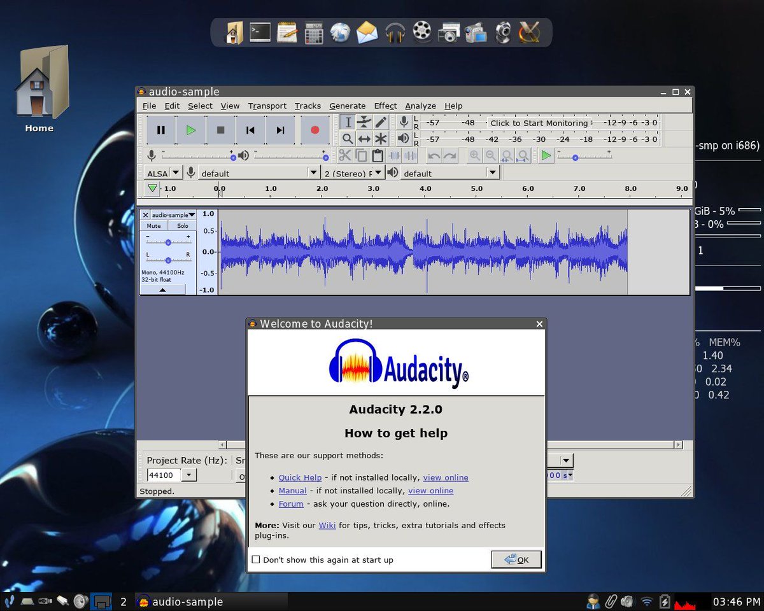Click the Zoom In magnifier icon

pos(475,155)
